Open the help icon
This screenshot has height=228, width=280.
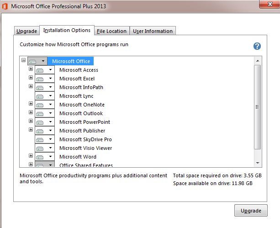[257, 46]
